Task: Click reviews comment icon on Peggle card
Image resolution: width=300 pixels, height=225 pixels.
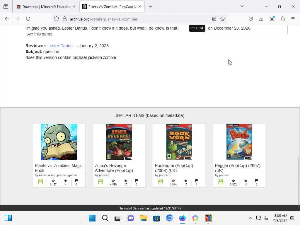Action: [x=256, y=180]
